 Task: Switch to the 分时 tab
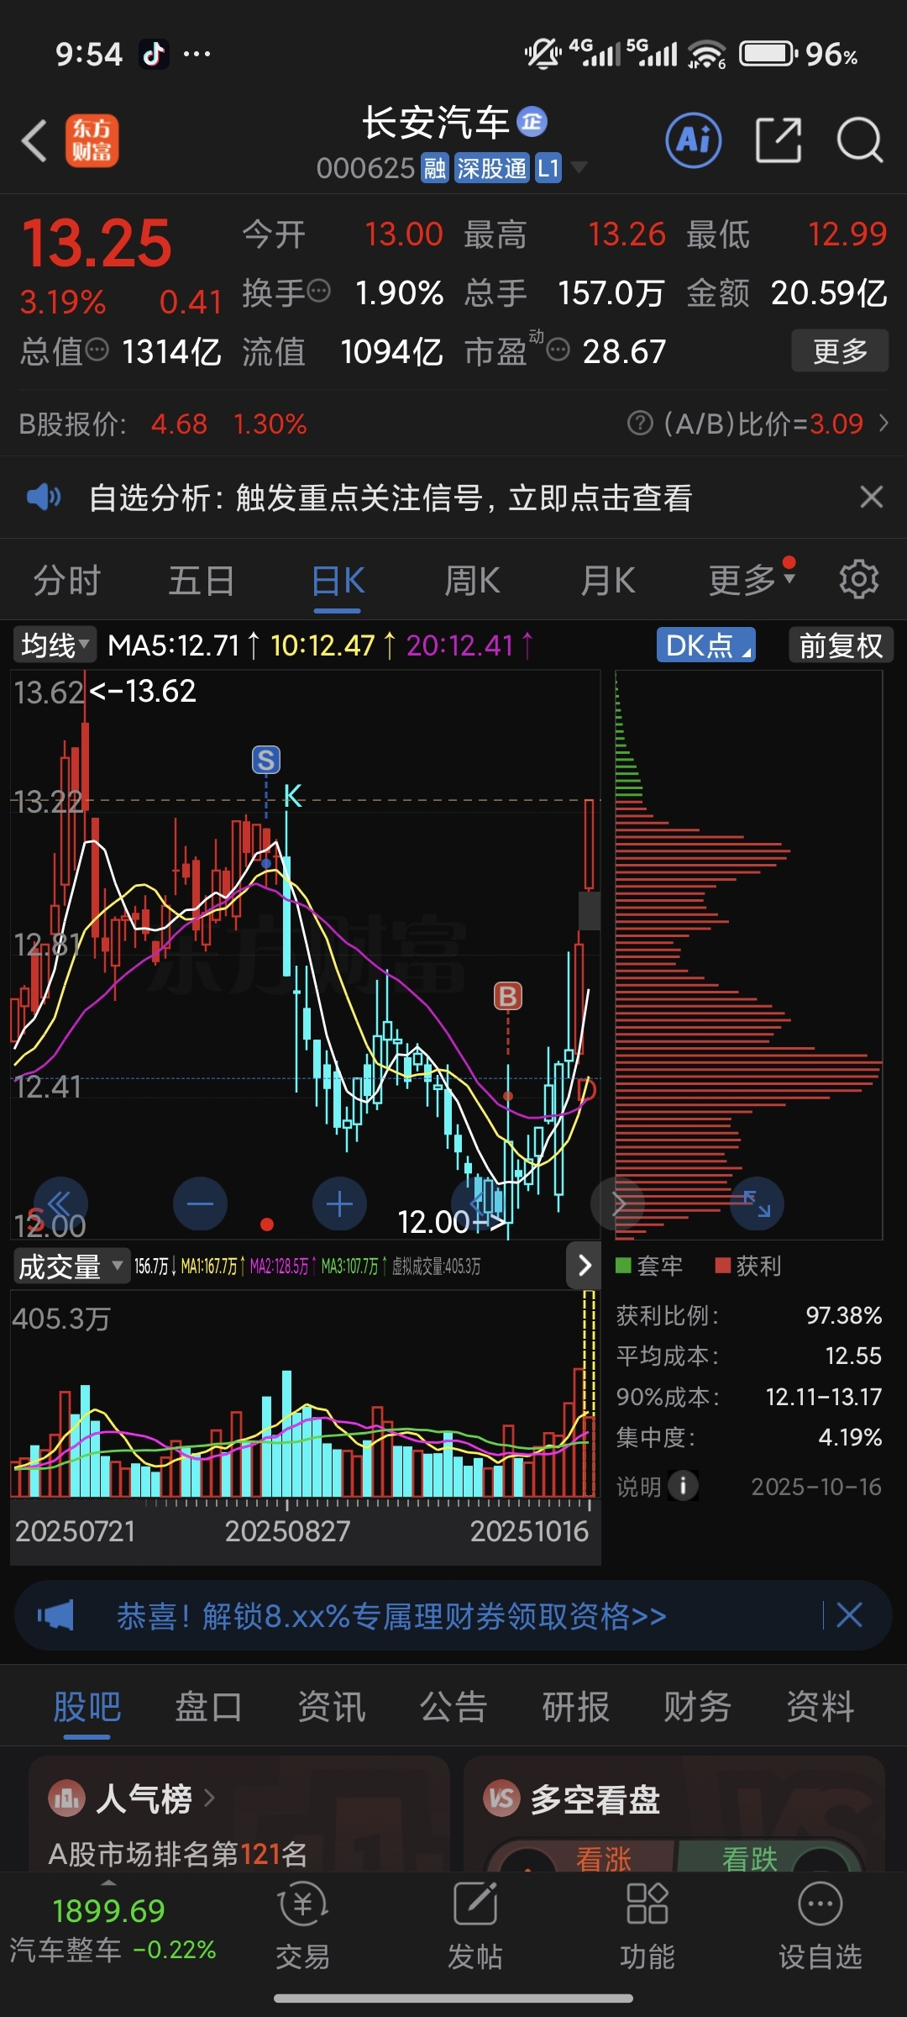pyautogui.click(x=67, y=581)
